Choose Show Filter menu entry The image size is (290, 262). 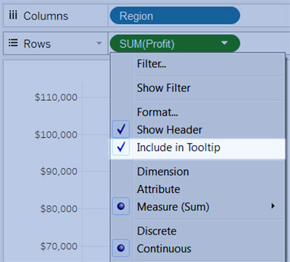[x=164, y=88]
